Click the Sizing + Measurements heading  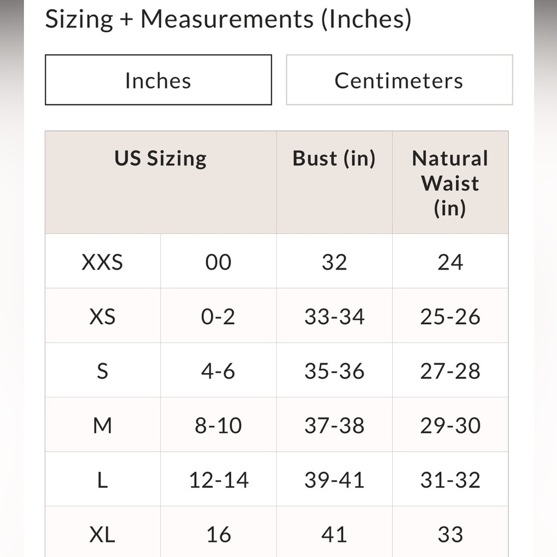coord(228,19)
